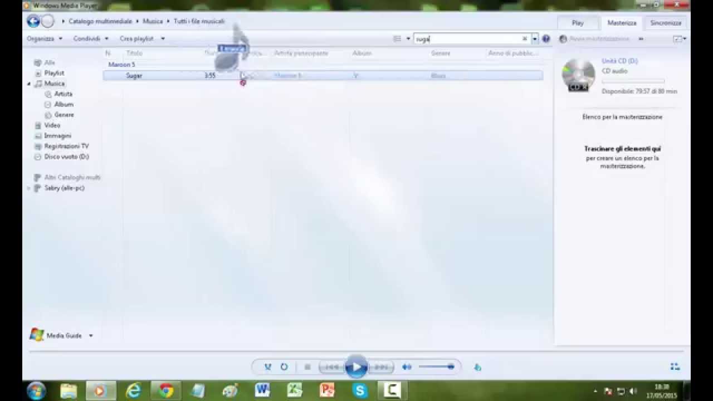Open the Organizza menu

click(45, 39)
